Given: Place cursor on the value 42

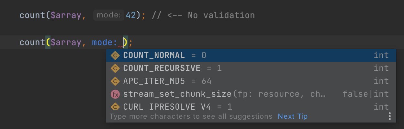Looking at the screenshot, I should 131,15.
